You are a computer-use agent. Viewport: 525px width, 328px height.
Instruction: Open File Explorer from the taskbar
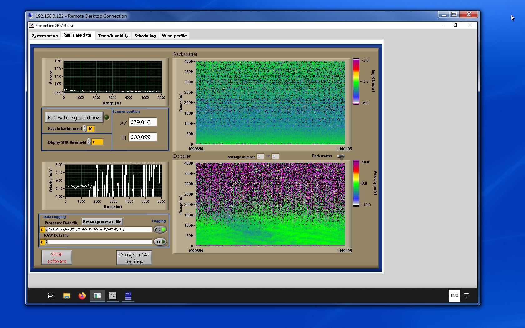point(67,296)
